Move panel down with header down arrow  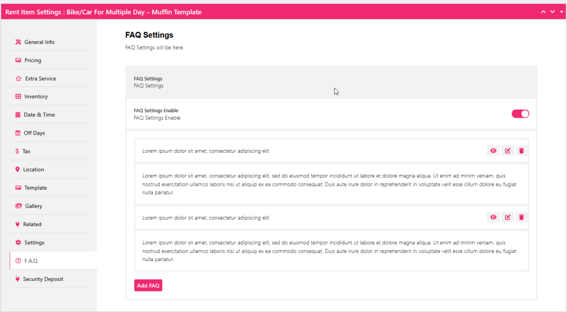[x=552, y=12]
